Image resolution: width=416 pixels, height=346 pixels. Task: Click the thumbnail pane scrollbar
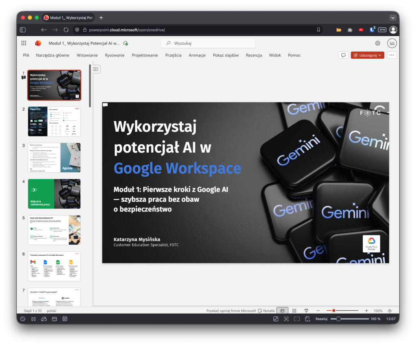(x=90, y=86)
